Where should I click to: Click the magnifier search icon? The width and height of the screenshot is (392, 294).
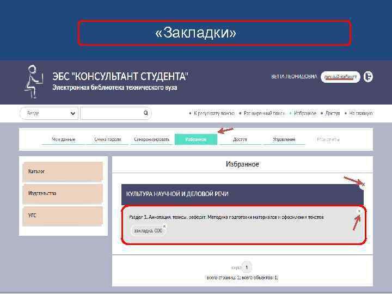point(146,113)
